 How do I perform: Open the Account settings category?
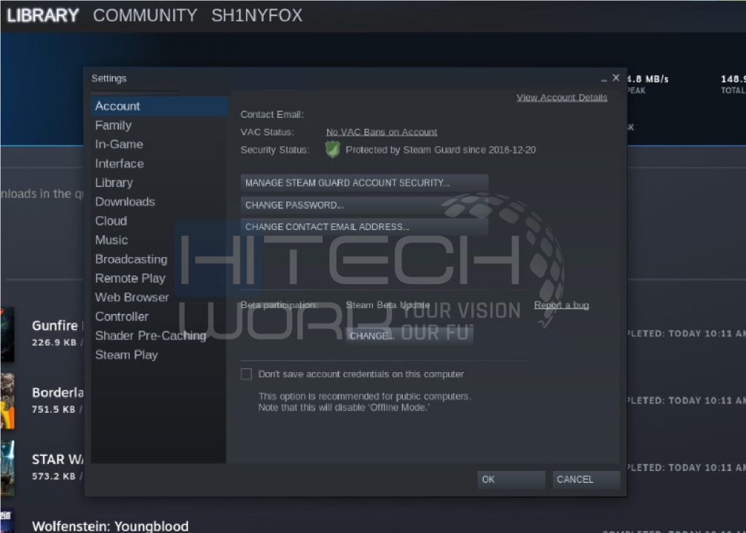[x=159, y=106]
